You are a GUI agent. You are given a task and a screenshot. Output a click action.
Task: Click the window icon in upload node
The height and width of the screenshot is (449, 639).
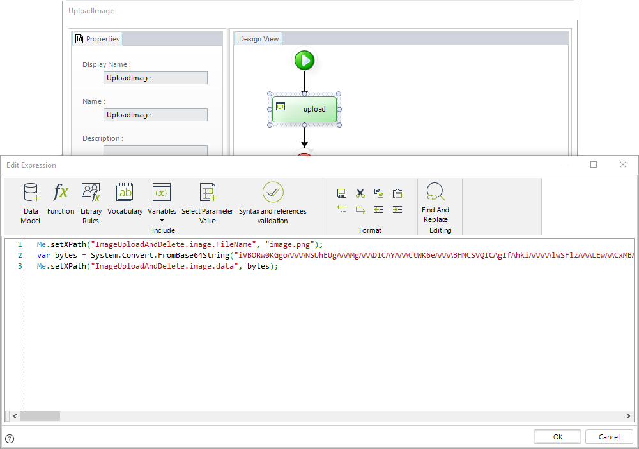[281, 106]
